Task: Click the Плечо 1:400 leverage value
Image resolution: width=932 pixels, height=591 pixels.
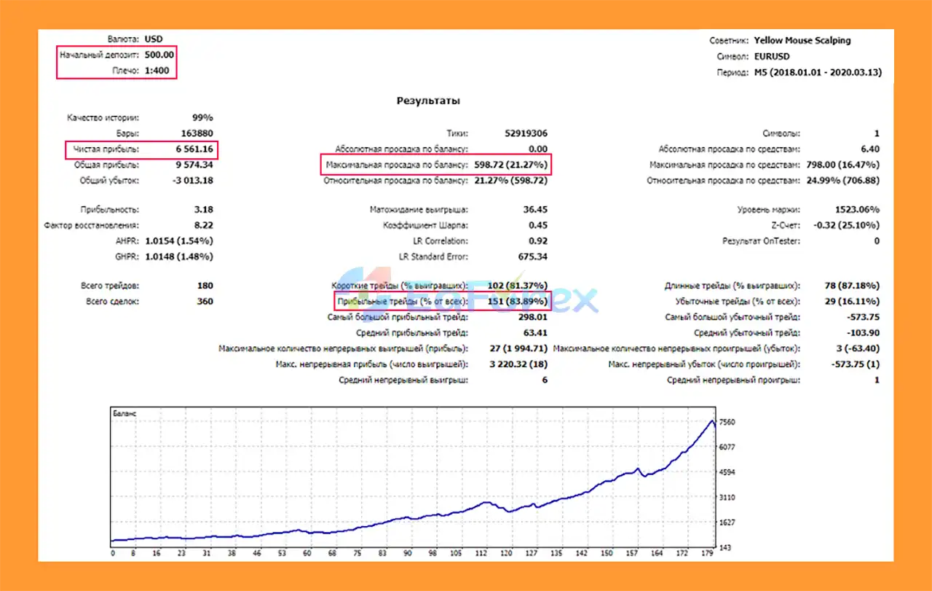Action: pos(159,70)
